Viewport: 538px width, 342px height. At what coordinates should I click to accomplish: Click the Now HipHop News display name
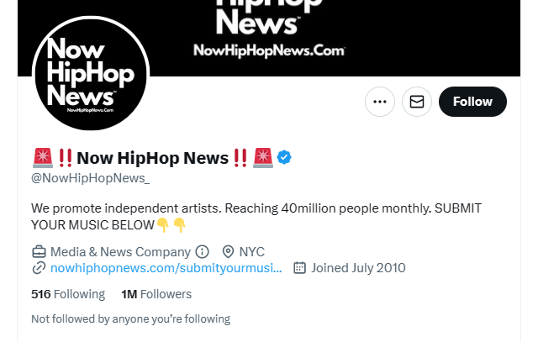[x=153, y=158]
